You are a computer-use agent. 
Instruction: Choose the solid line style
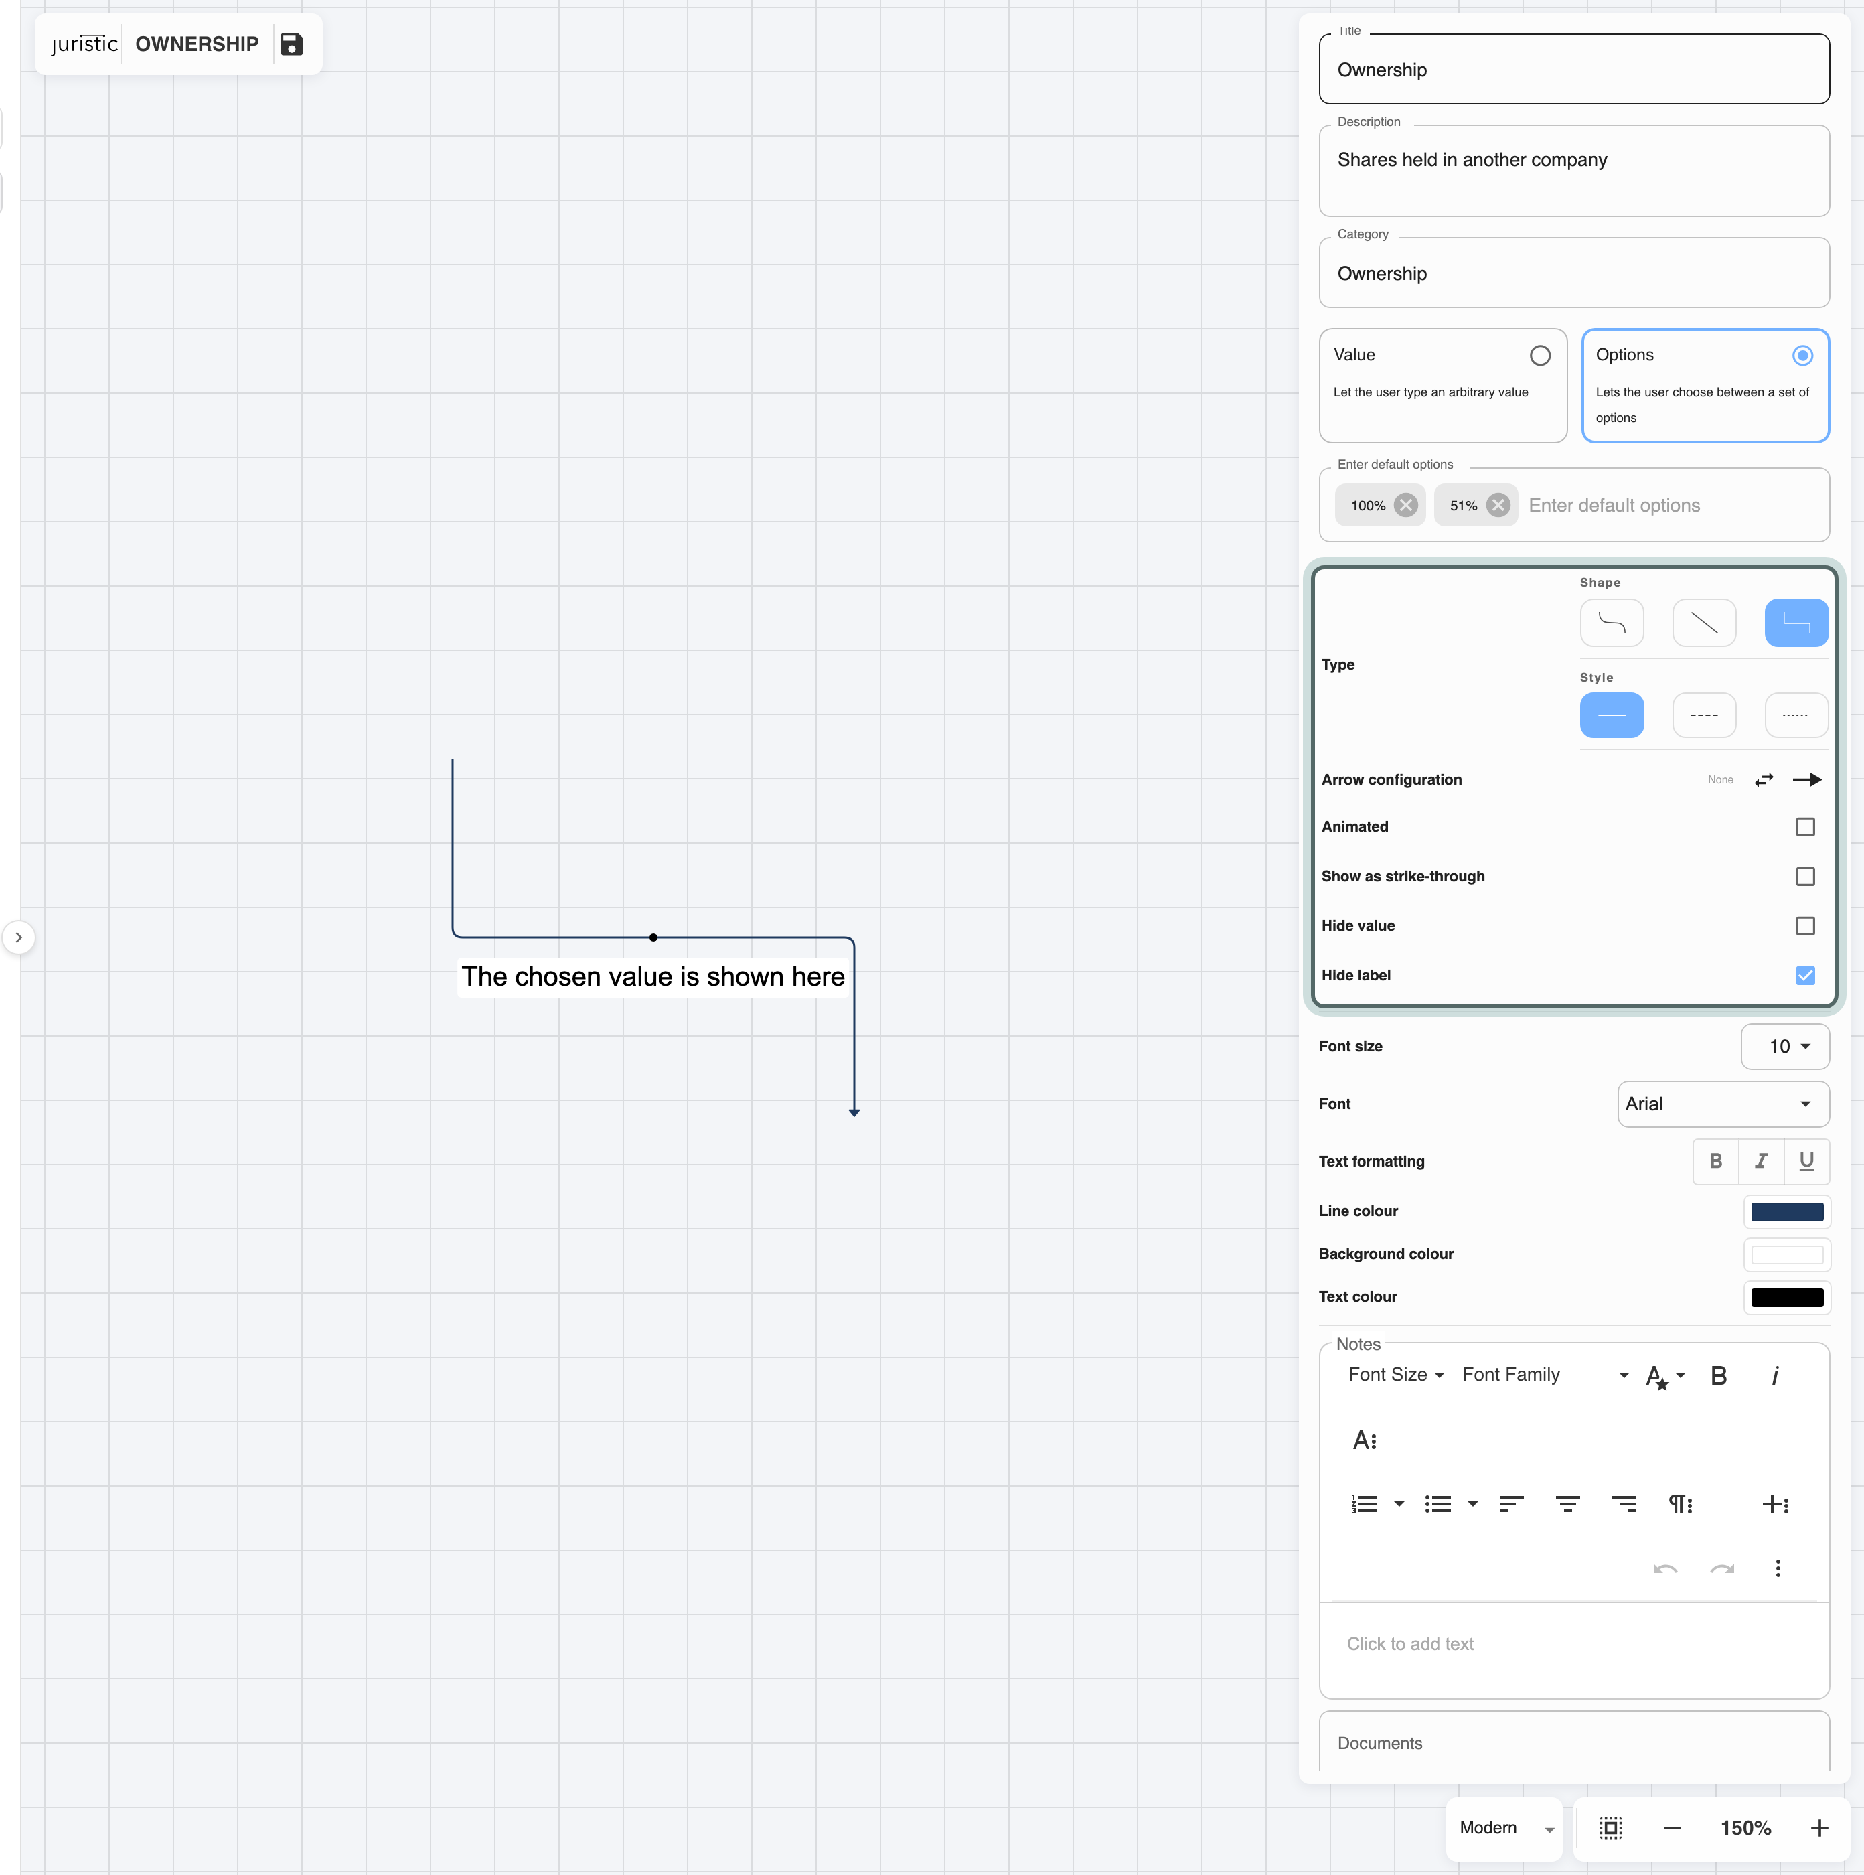tap(1612, 715)
